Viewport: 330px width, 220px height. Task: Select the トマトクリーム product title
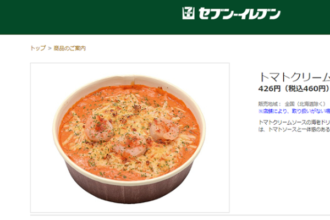tap(294, 77)
